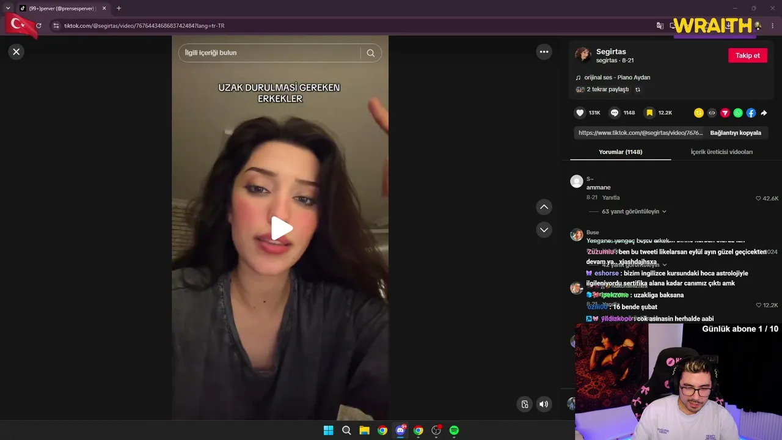Open Discord from the taskbar
Viewport: 782px width, 440px height.
click(400, 430)
